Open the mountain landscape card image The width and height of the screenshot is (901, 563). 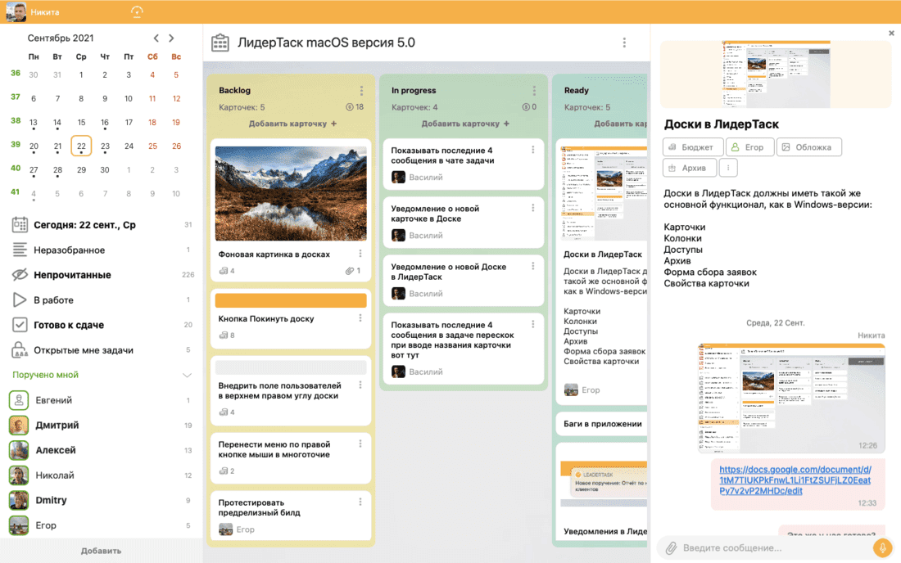tap(291, 193)
